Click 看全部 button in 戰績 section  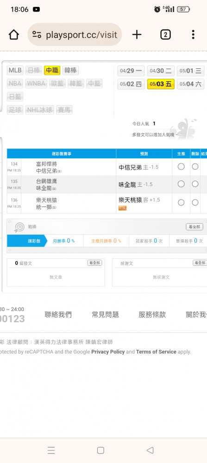click(x=194, y=227)
